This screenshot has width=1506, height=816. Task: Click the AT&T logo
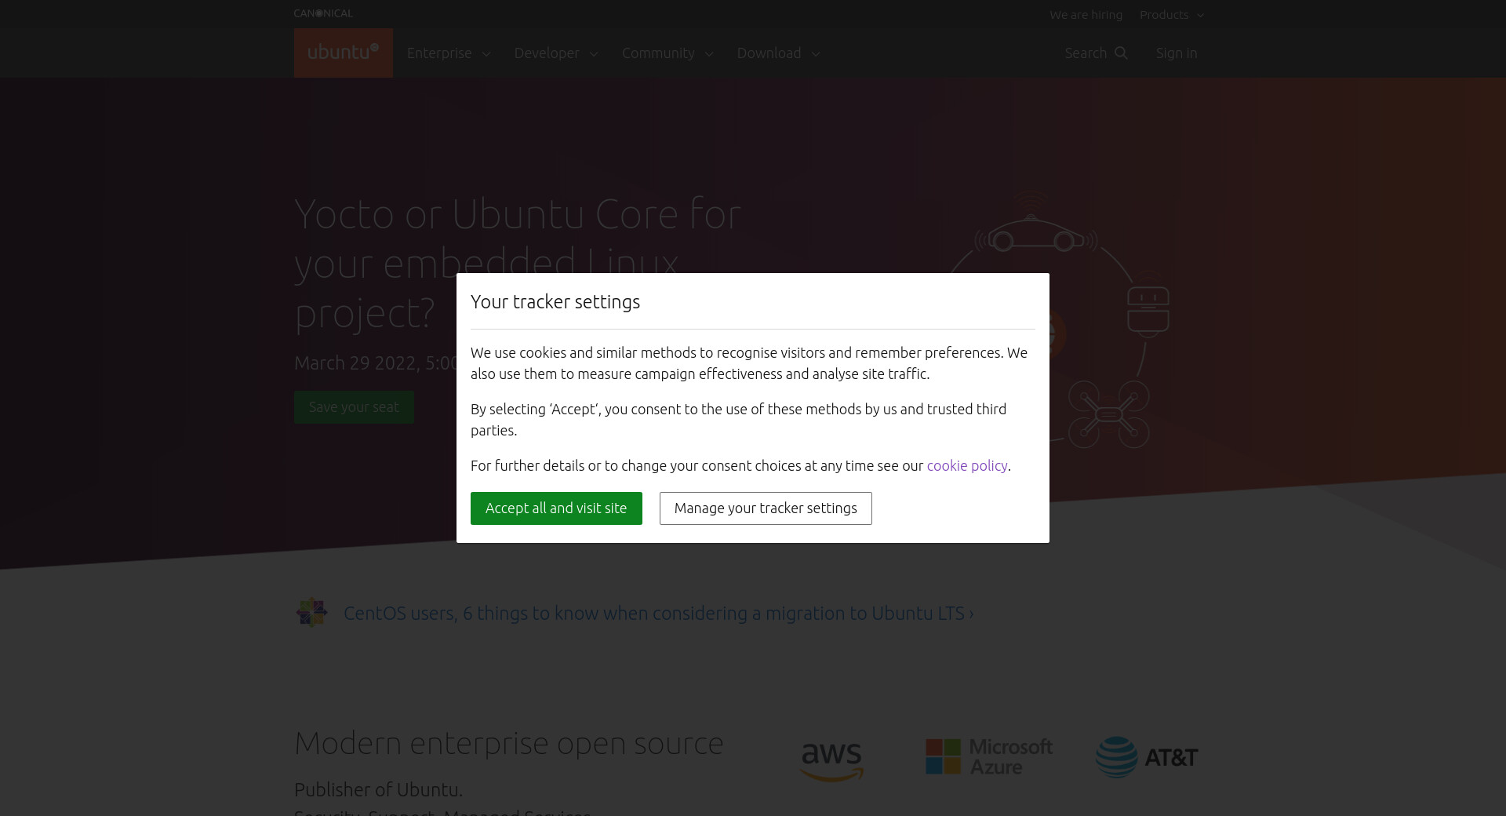(x=1147, y=757)
